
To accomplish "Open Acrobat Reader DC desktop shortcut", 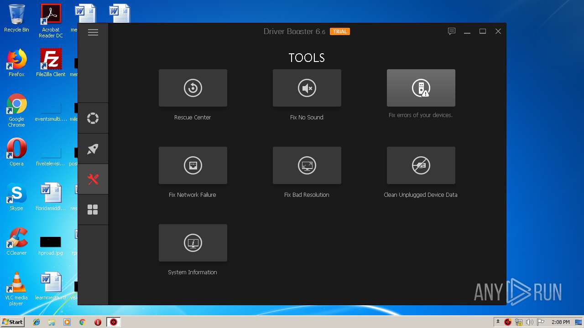I will click(51, 21).
